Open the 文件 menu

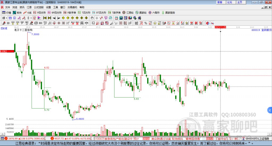(8, 7)
